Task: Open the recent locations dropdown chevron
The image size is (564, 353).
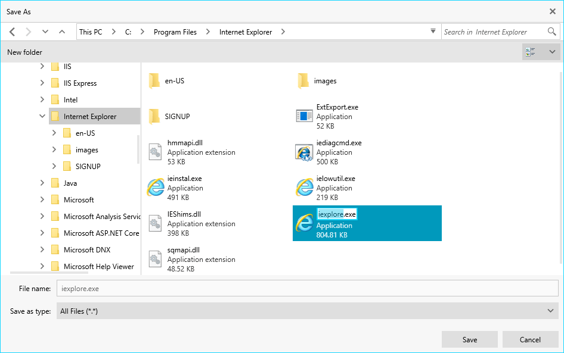Action: click(x=45, y=32)
